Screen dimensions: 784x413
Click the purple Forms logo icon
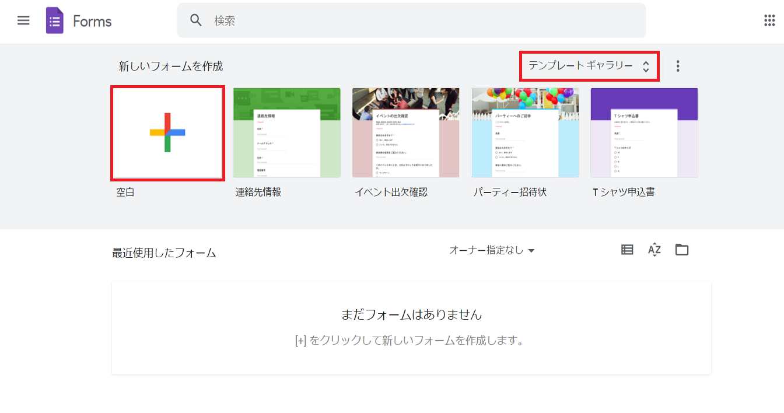[55, 21]
